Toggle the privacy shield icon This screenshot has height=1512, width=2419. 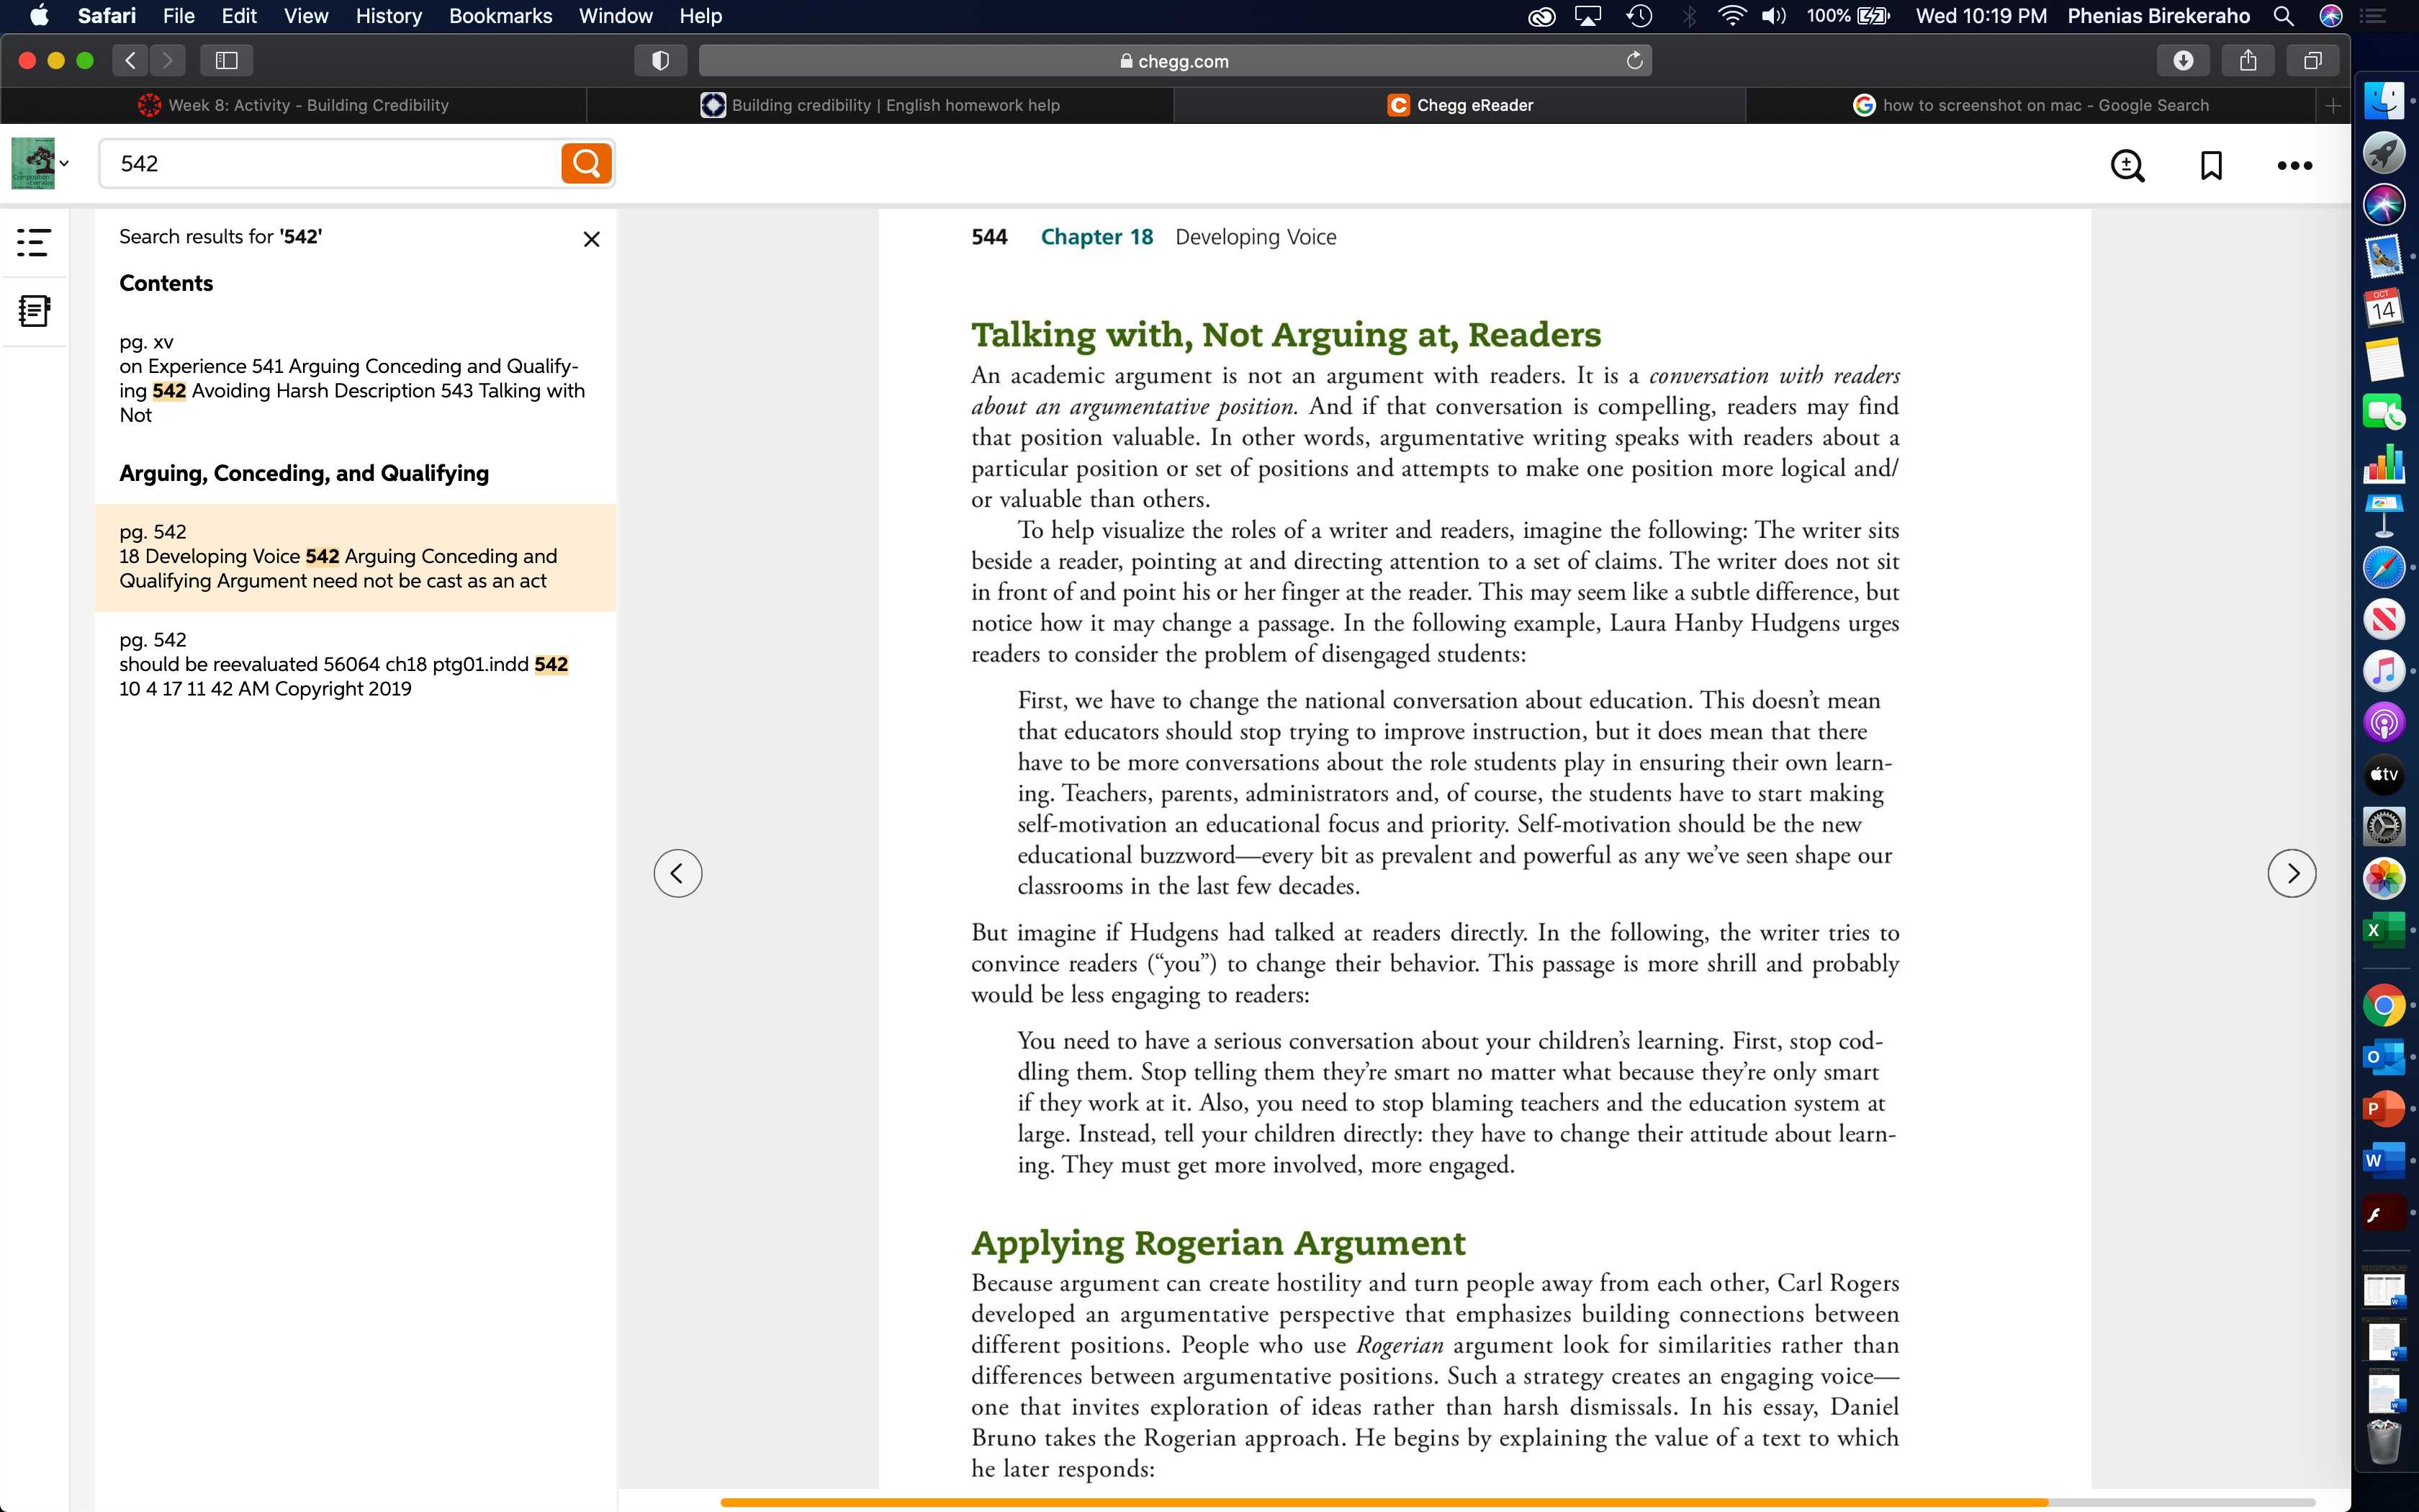pyautogui.click(x=659, y=61)
